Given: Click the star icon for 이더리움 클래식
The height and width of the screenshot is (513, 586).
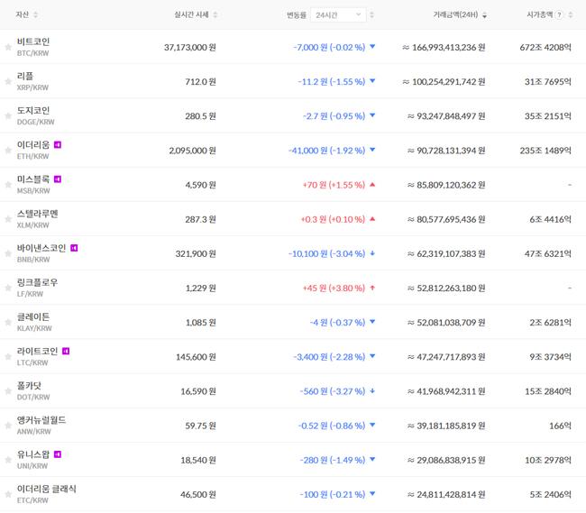Looking at the screenshot, I should coord(8,494).
